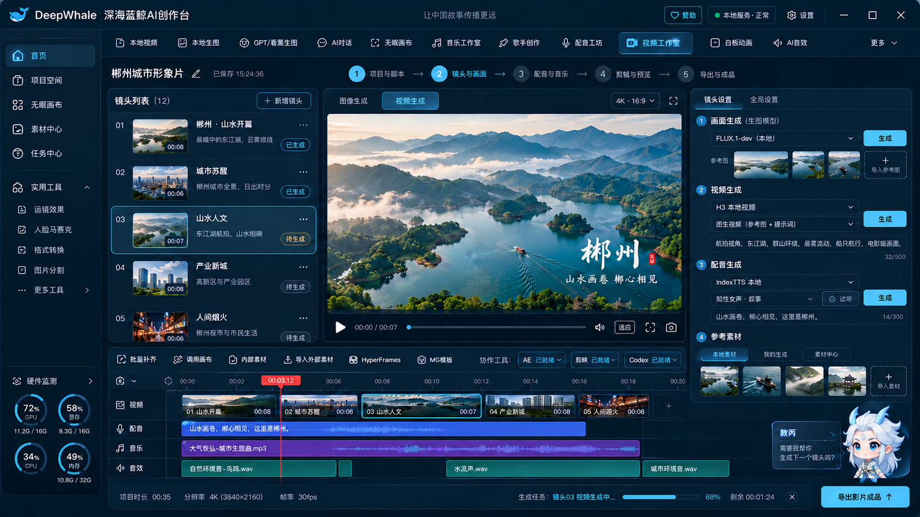Select the 视频生成 preview mode
Image resolution: width=920 pixels, height=517 pixels.
pos(410,101)
